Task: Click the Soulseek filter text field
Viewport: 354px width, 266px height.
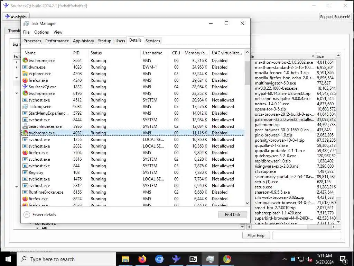Action: pos(306,236)
